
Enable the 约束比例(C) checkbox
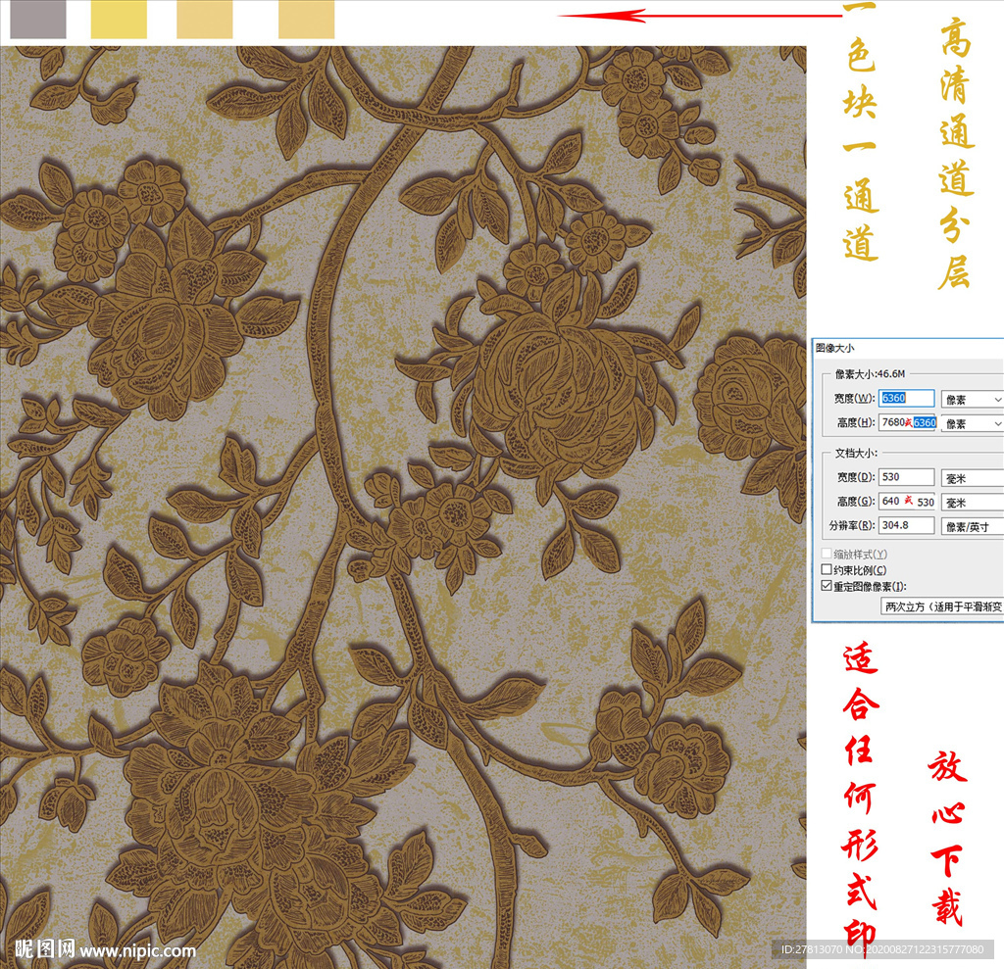827,569
